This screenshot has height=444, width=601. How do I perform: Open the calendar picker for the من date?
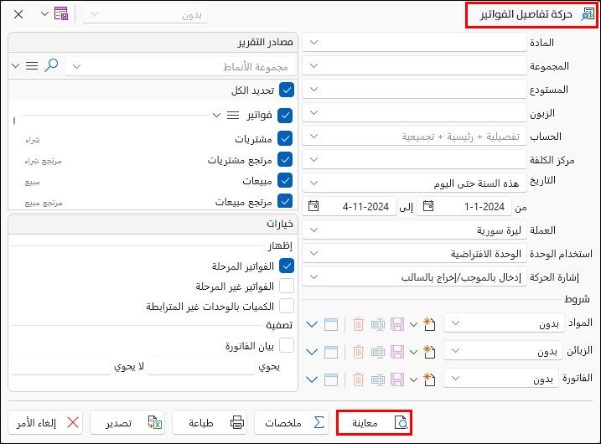[428, 206]
